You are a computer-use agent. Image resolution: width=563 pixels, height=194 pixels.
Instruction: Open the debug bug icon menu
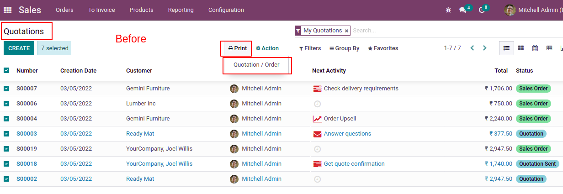[x=448, y=10]
